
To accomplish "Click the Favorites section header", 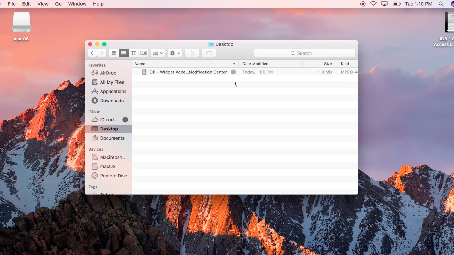I will pos(97,65).
